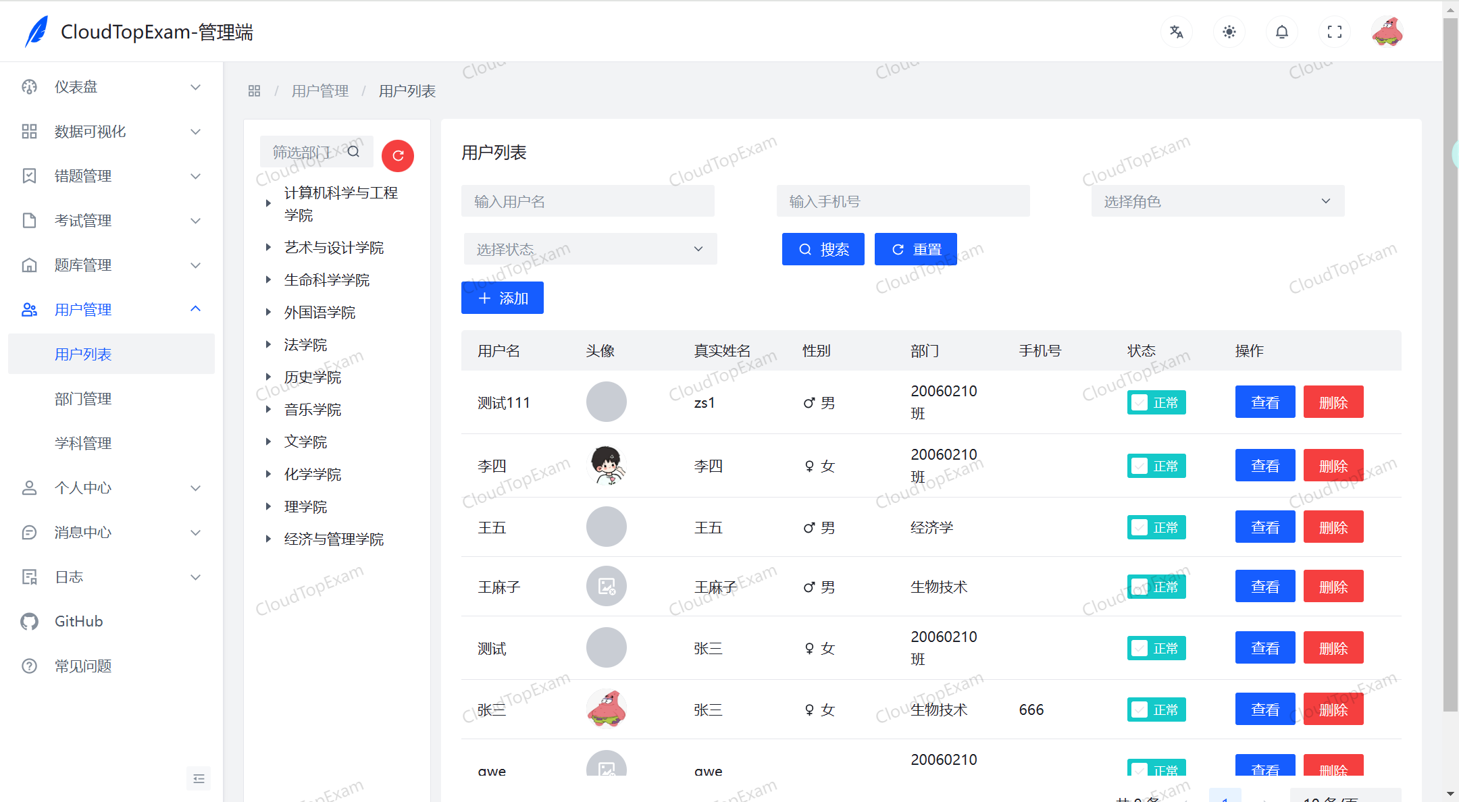Toggle 李四's 正常 status switch
The image size is (1459, 802).
coord(1156,465)
